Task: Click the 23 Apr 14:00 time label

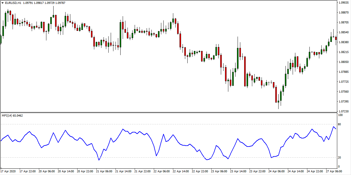Action: pyautogui.click(x=238, y=172)
